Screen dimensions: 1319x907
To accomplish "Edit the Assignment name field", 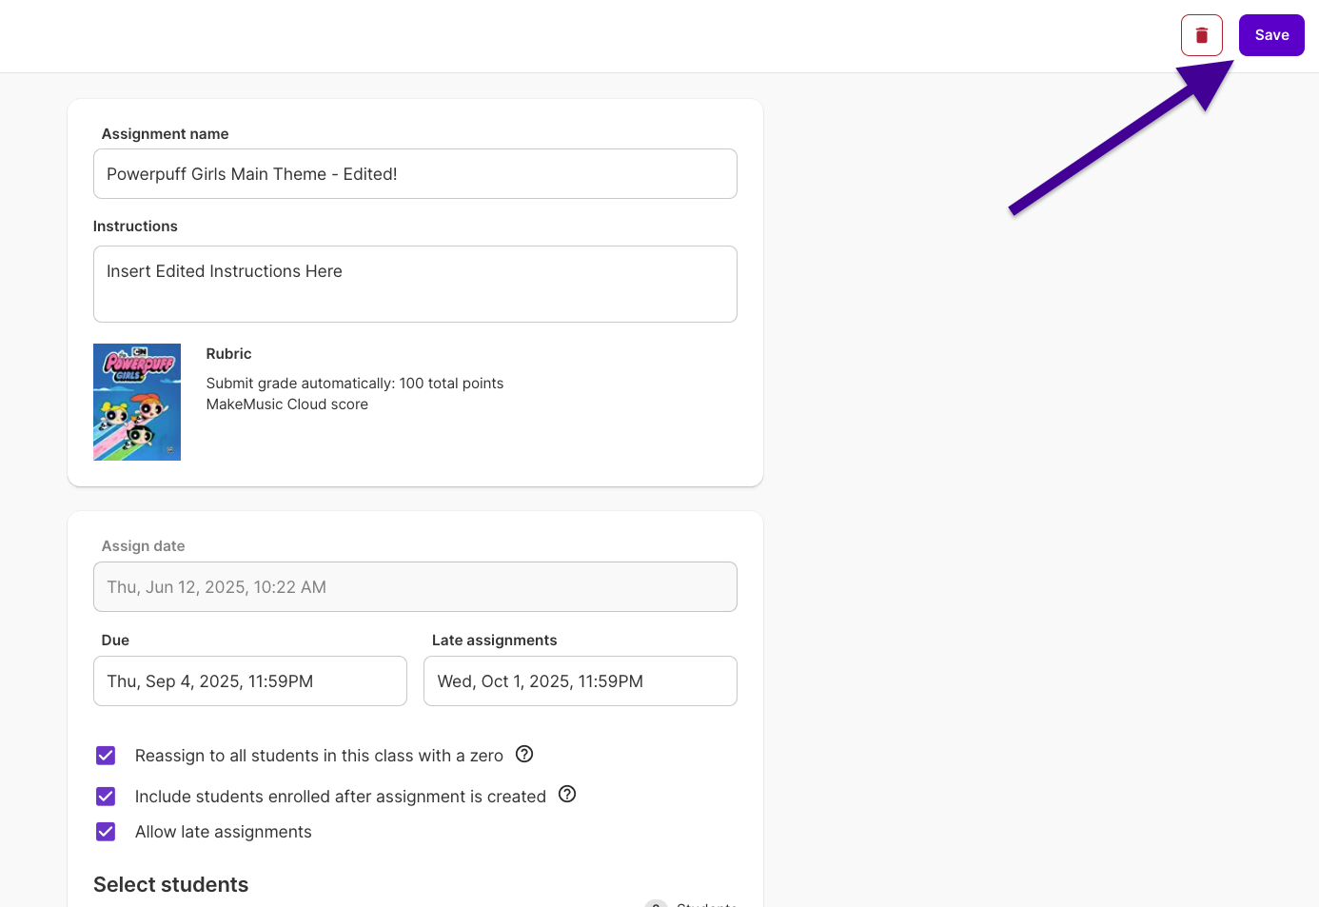I will pyautogui.click(x=415, y=173).
